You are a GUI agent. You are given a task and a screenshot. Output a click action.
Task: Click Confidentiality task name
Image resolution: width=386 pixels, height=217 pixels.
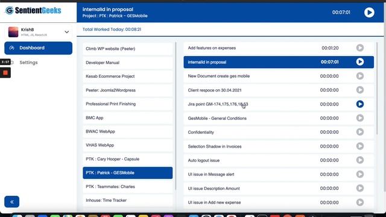201,133
